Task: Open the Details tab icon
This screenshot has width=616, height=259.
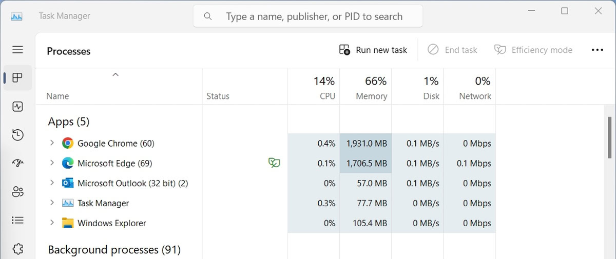Action: (17, 220)
